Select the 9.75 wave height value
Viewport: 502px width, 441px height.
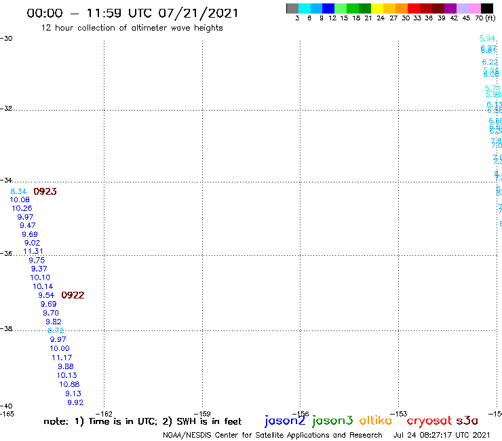(37, 261)
